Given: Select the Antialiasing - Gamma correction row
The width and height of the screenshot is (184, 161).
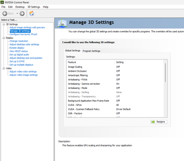Looking at the screenshot, I should coord(115,84).
